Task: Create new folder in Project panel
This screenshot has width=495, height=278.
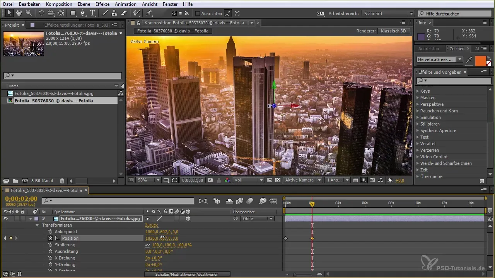Action: coord(15,181)
